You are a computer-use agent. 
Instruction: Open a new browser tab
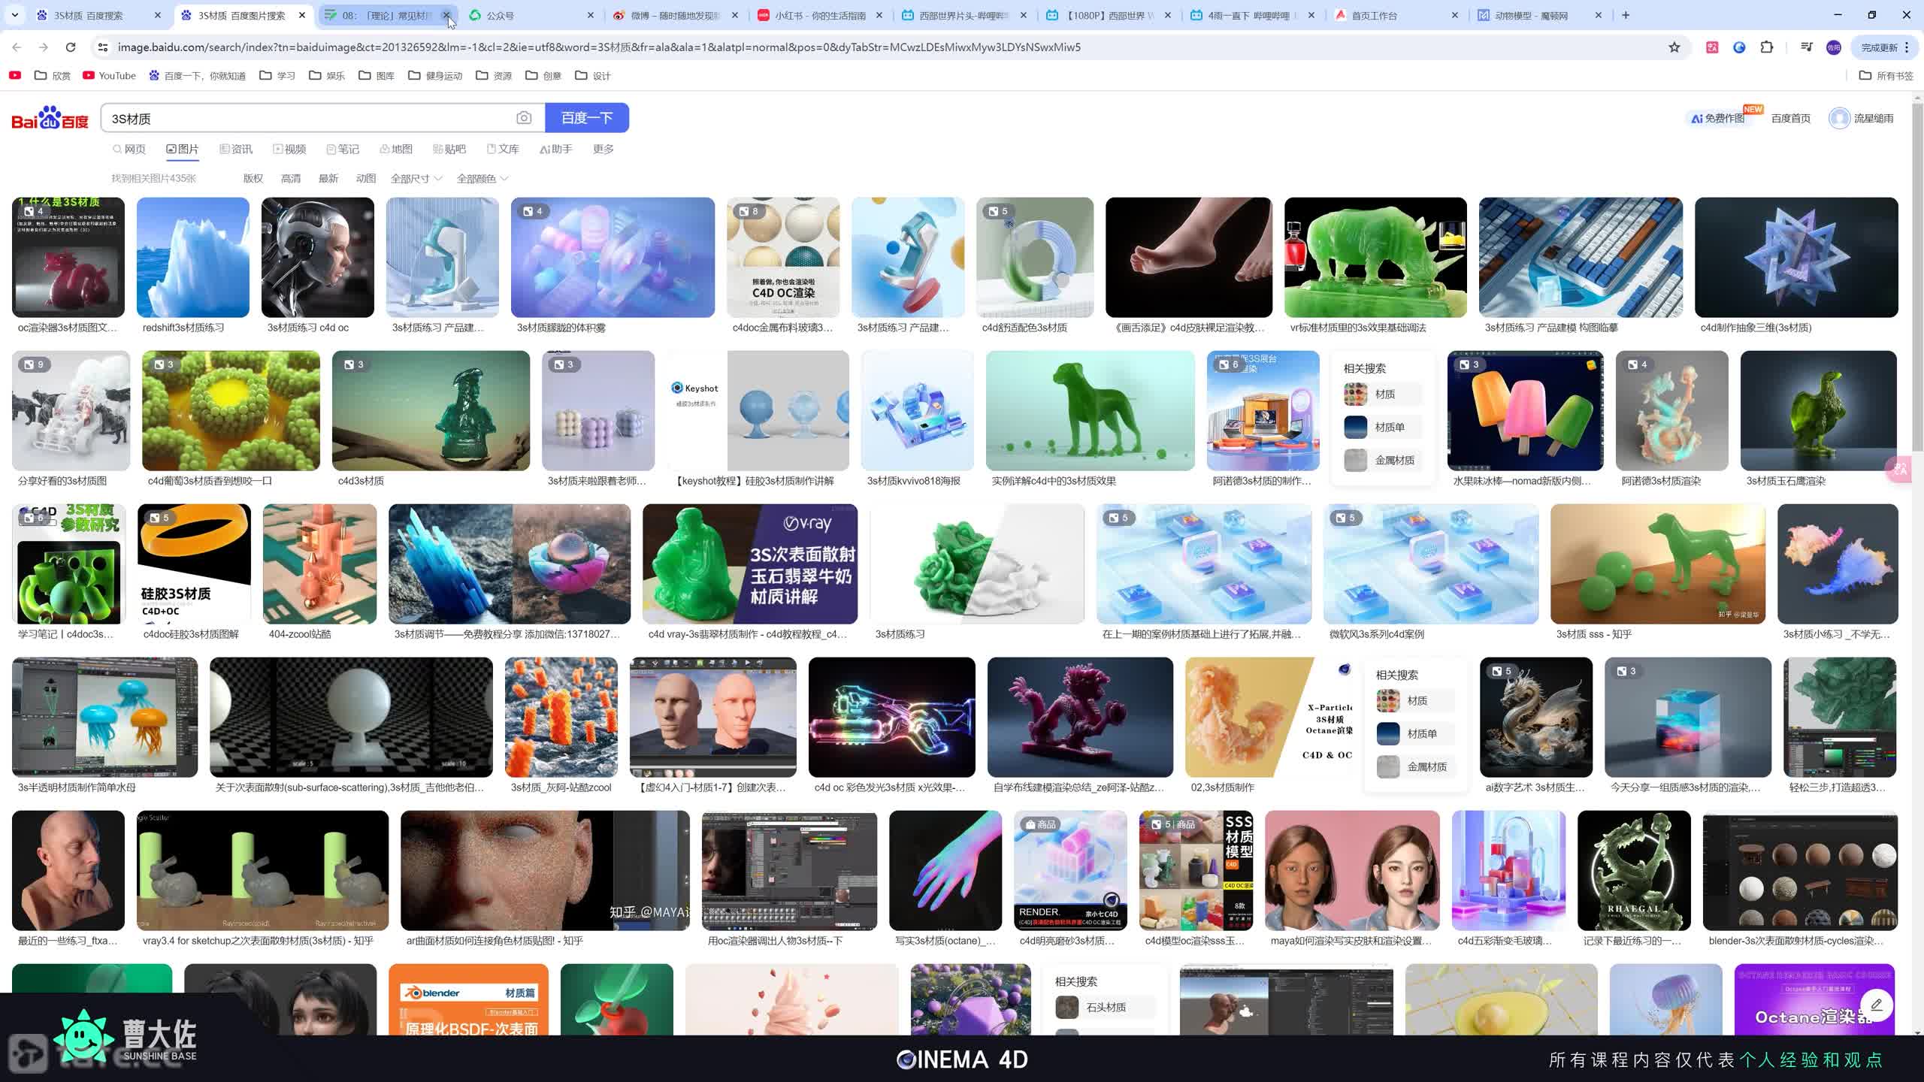pos(1626,15)
